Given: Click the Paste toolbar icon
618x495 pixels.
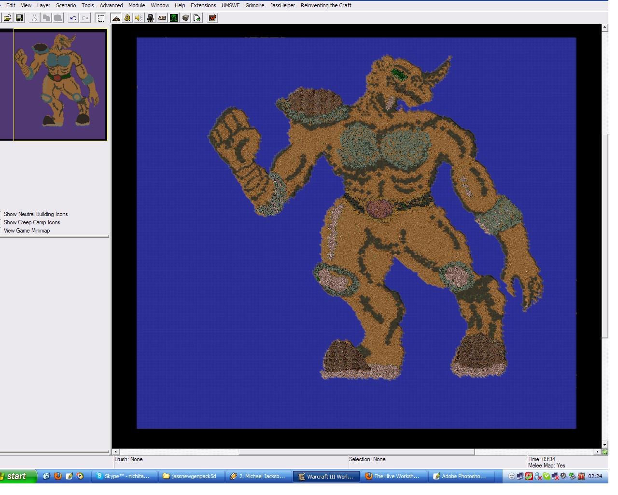Looking at the screenshot, I should click(58, 18).
